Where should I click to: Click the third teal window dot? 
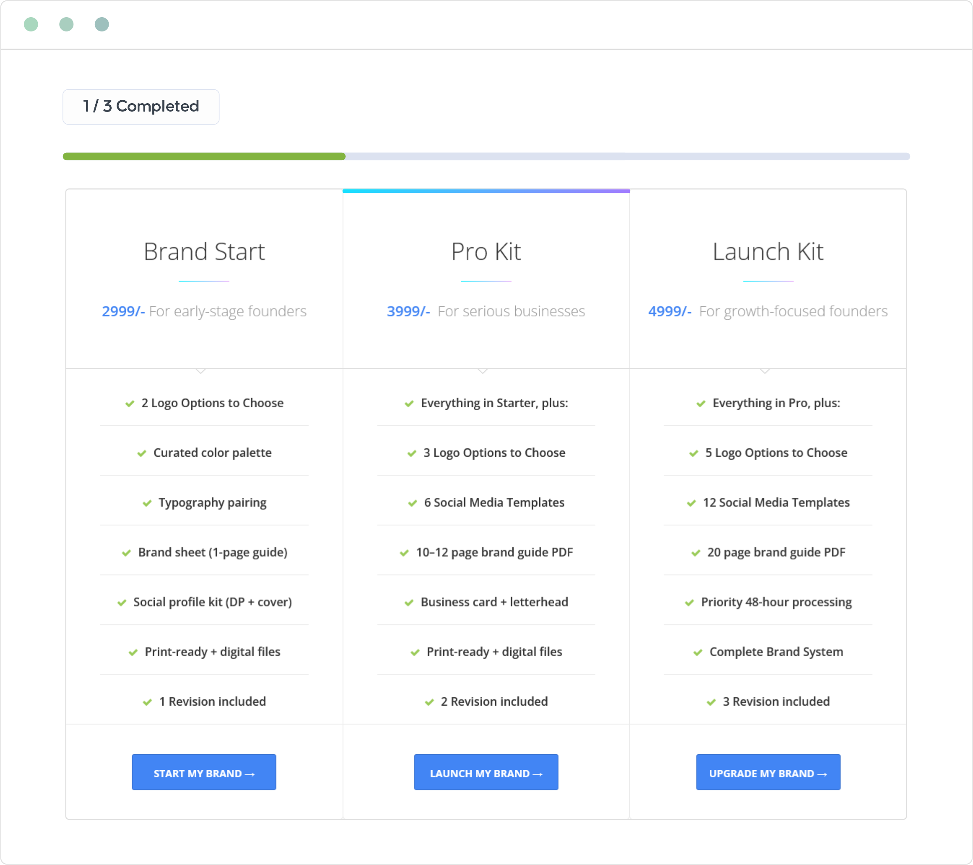click(x=102, y=24)
